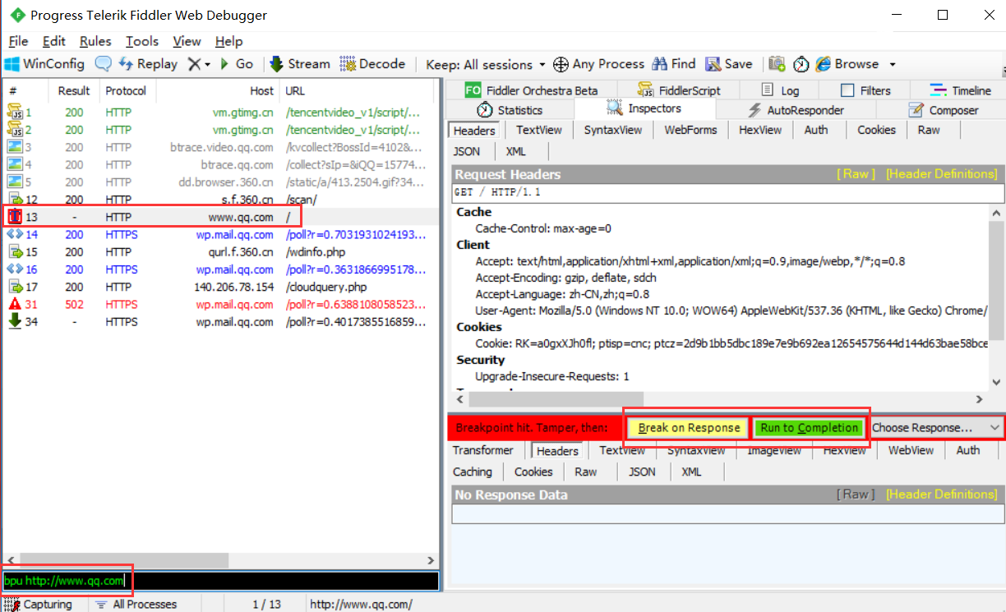Click the Save toolbar icon

[713, 64]
